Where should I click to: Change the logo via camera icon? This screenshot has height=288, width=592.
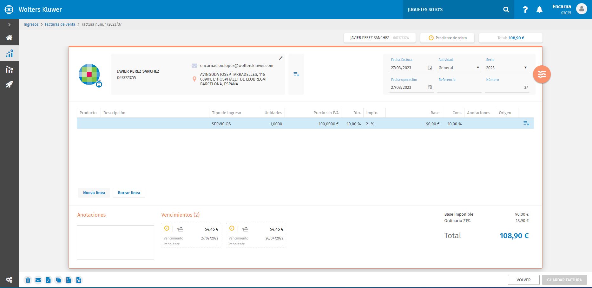pos(99,84)
